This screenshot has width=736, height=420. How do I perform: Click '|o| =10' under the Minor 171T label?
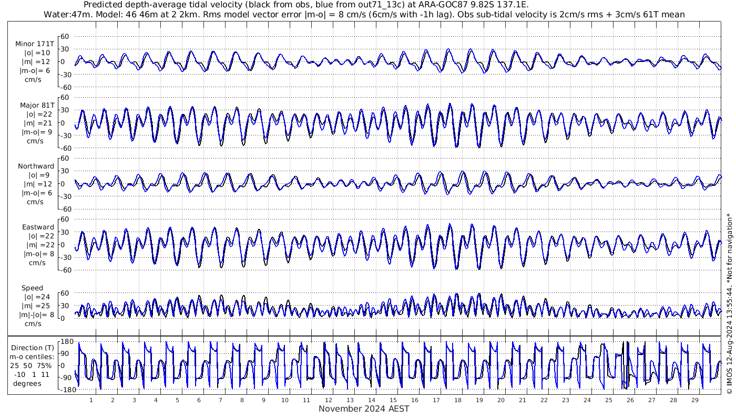coord(37,53)
